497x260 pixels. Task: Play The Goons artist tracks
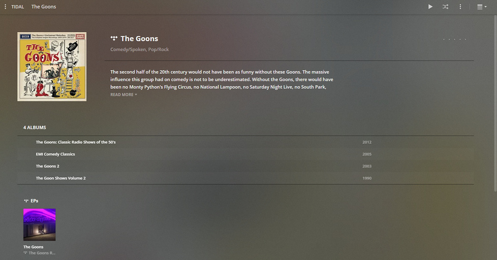tap(430, 7)
